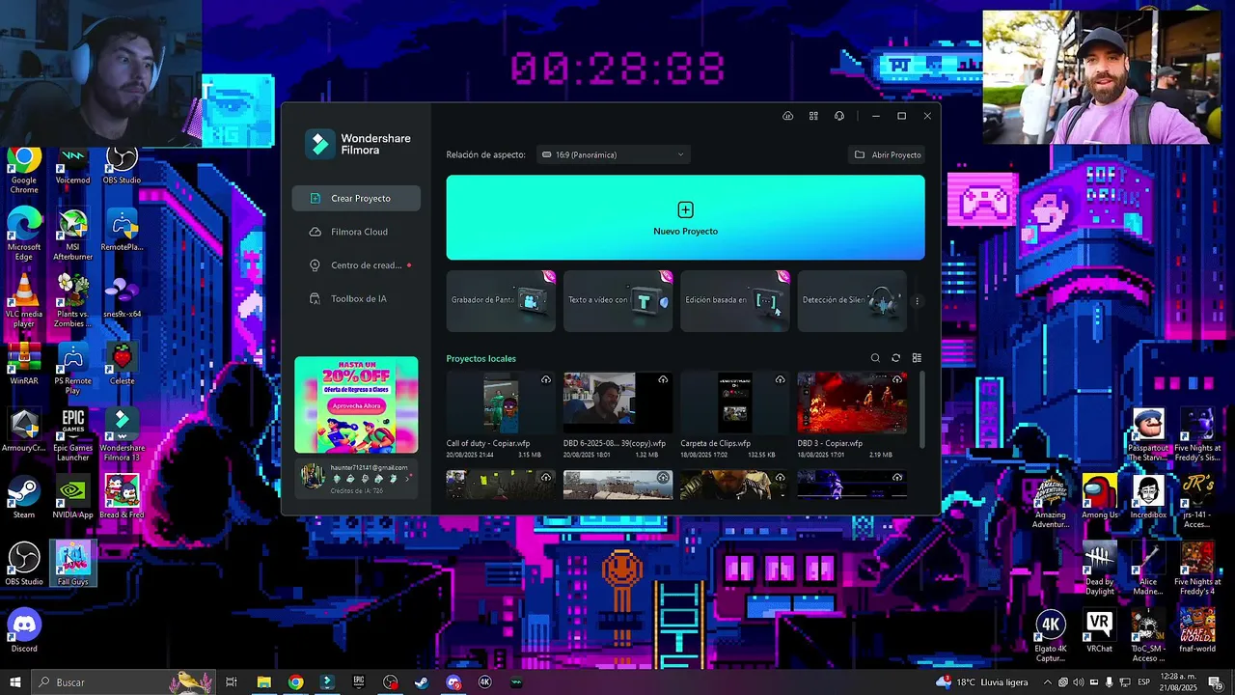Select Dead by Daylight desktop icon
The height and width of the screenshot is (695, 1235).
[x=1099, y=570]
